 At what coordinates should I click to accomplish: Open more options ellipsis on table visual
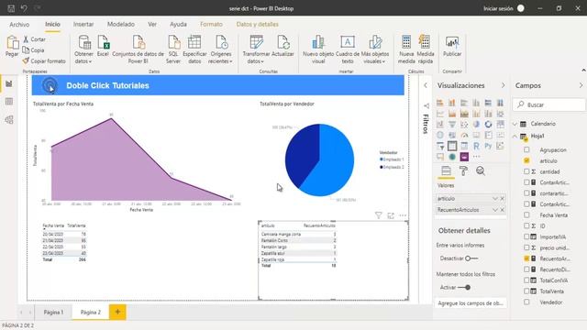click(403, 215)
